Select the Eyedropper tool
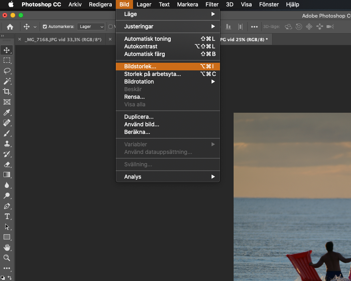Image resolution: width=351 pixels, height=281 pixels. 7,112
